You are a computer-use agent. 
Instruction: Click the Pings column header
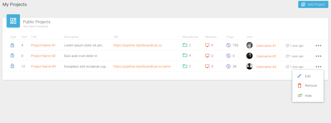pos(230,37)
